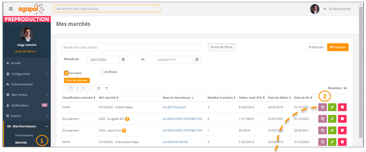The width and height of the screenshot is (366, 152).
Task: Sort by Classification marché column
Action: tap(79, 98)
